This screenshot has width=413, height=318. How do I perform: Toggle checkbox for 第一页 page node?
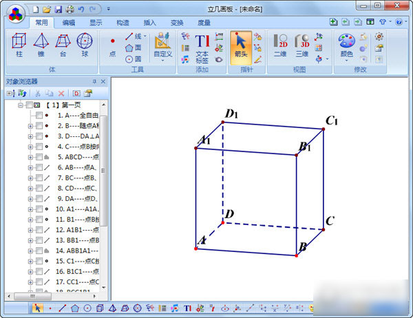point(28,105)
